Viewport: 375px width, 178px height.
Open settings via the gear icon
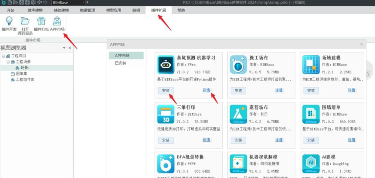click(33, 3)
